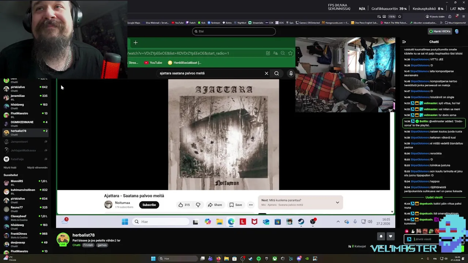Save the Ajattara video to a playlist
This screenshot has height=263, width=468.
tap(235, 205)
